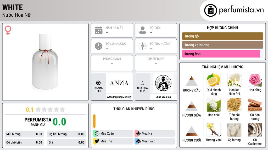Click the Thời gian khuyên dùng heading
Screen dimensions: 268x150
pos(134,109)
